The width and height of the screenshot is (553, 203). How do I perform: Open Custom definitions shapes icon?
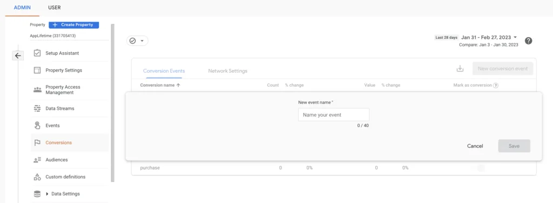point(37,177)
